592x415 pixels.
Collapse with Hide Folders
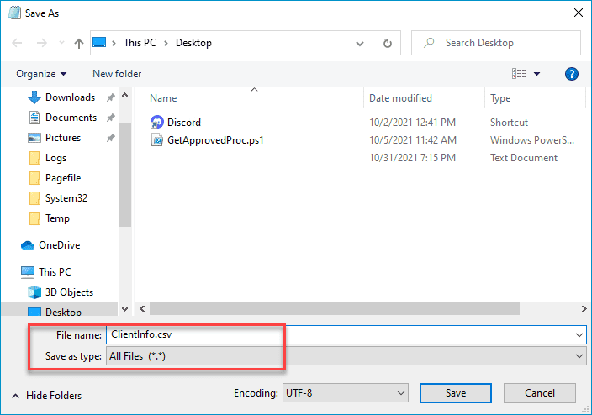click(47, 396)
